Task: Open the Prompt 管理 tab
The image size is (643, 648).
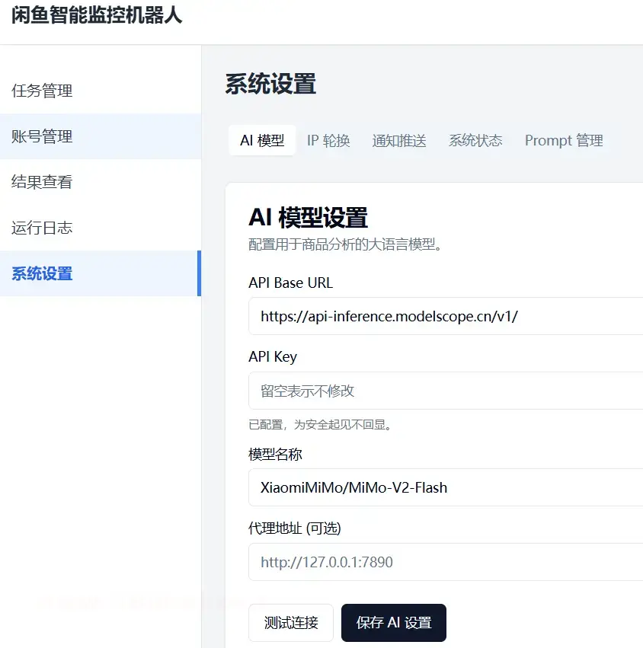Action: tap(564, 141)
